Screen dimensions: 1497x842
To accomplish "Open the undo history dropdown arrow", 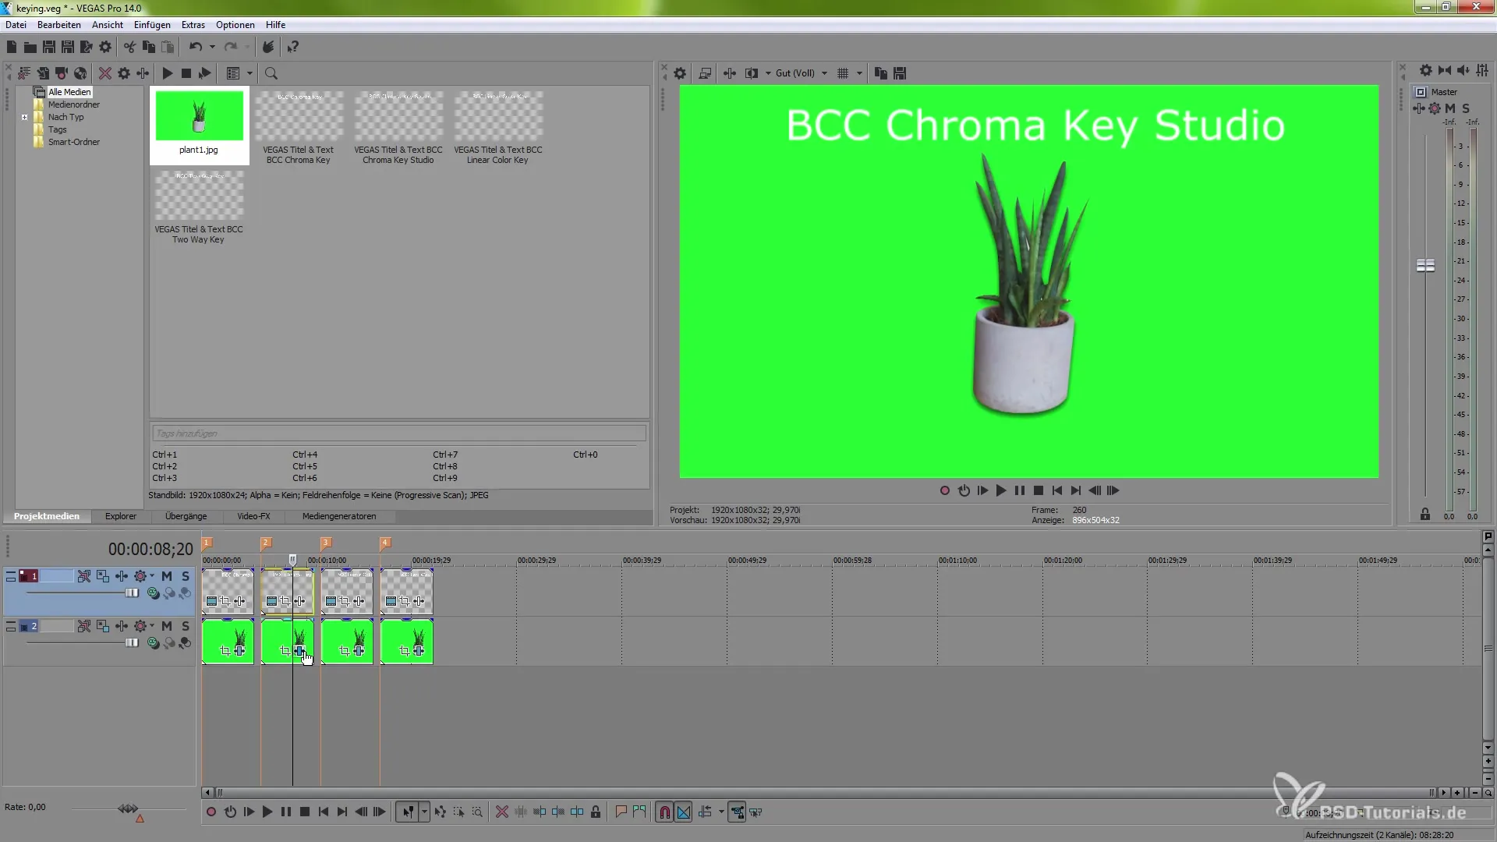I will [212, 48].
